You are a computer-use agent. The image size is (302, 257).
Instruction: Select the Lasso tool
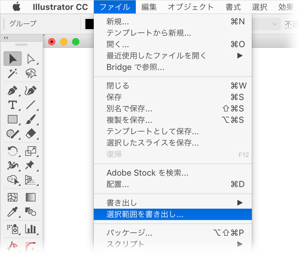click(31, 73)
